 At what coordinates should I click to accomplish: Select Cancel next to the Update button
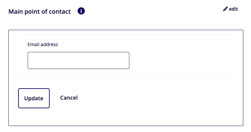pyautogui.click(x=69, y=98)
